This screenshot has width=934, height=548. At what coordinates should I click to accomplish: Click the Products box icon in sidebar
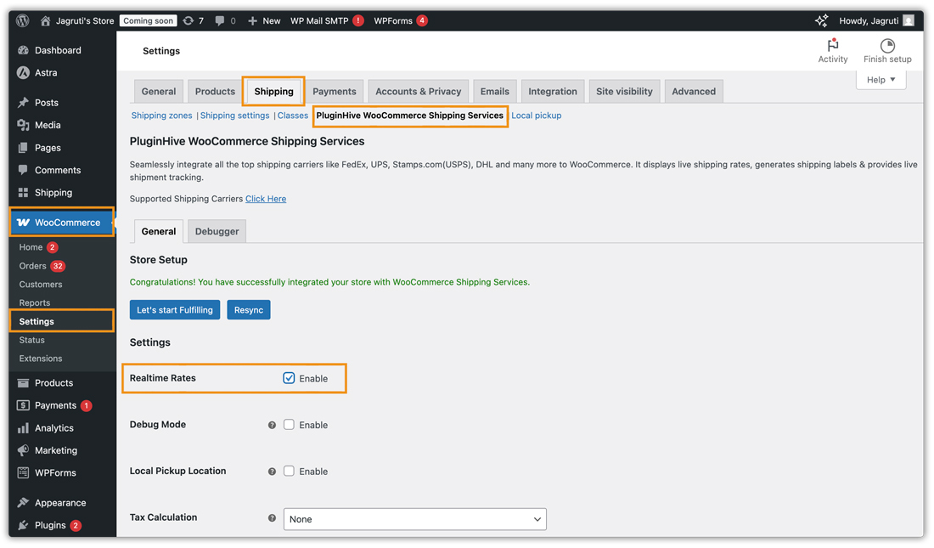click(23, 383)
